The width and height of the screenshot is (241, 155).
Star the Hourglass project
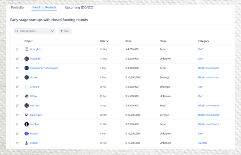(x=17, y=49)
